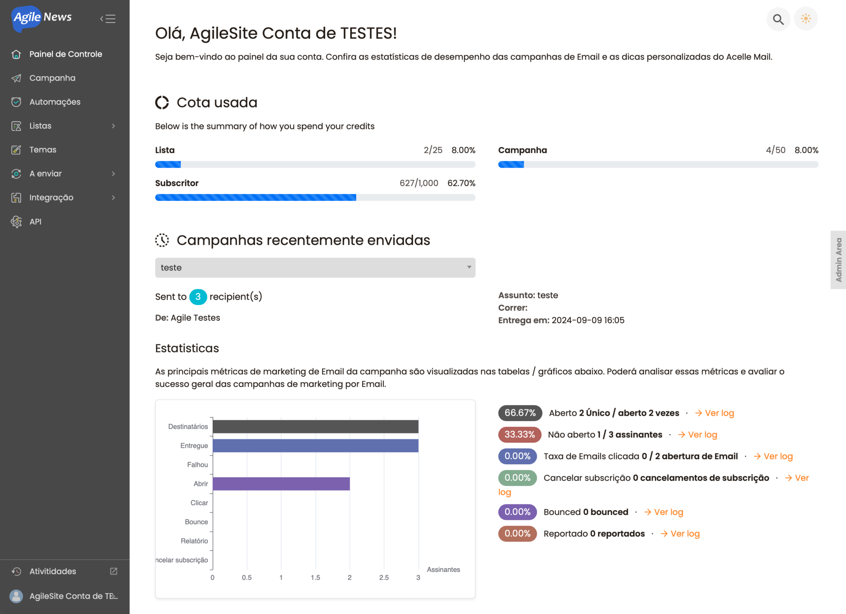Open the Painel de Controle home icon
The height and width of the screenshot is (614, 846).
16,54
